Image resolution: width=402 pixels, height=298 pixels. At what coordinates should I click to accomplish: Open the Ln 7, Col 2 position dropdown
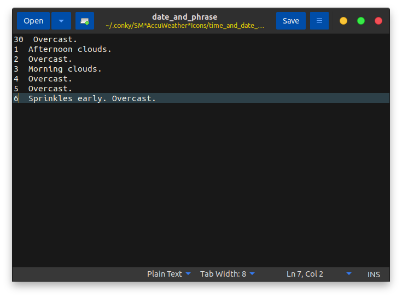[318, 274]
